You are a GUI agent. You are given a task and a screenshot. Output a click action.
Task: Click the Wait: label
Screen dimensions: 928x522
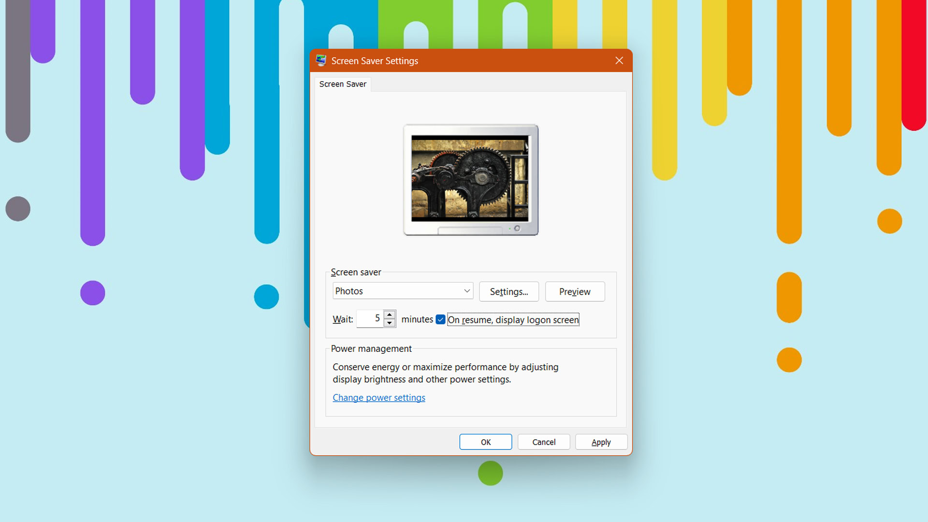(x=343, y=319)
